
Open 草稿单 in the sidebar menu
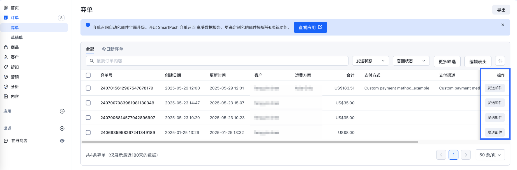point(17,37)
